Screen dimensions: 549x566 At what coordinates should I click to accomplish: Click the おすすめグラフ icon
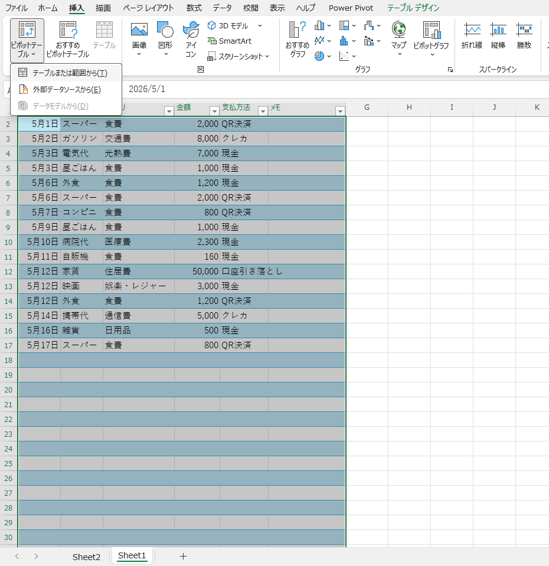298,40
